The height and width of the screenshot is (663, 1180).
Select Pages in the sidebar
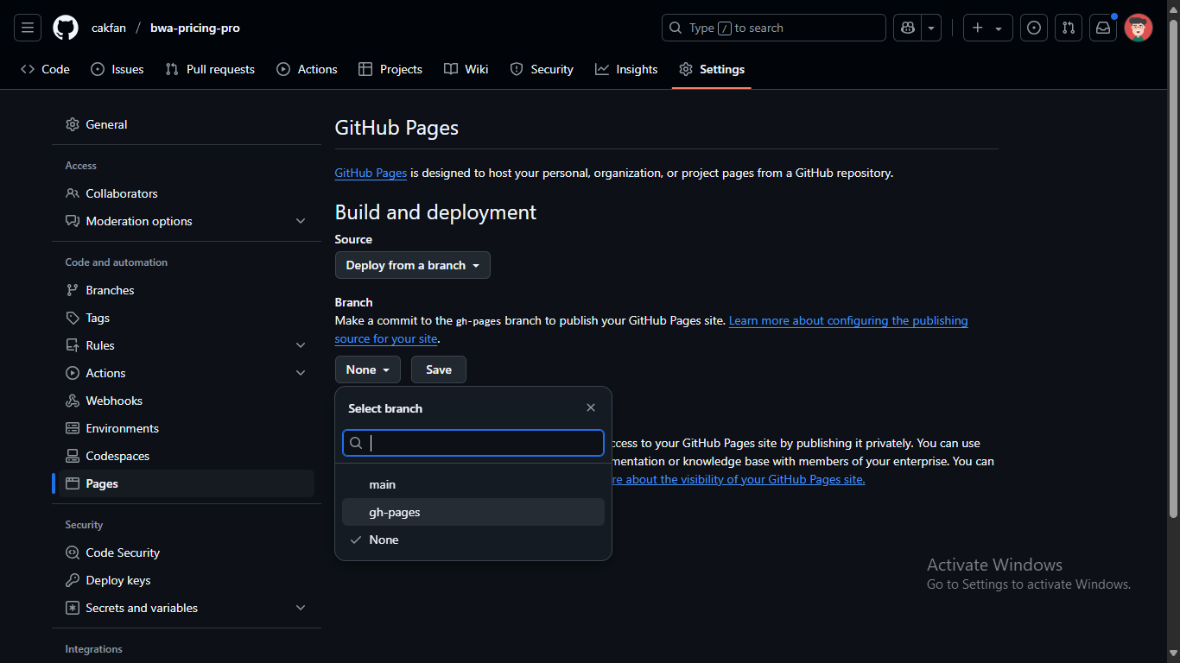187,483
